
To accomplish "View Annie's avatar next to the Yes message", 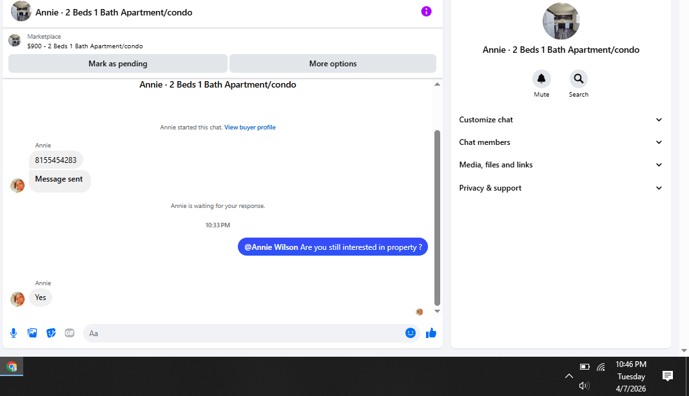I will [x=17, y=299].
